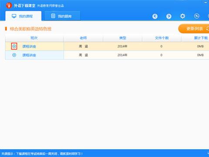The height and width of the screenshot is (157, 209).
Task: Open the second 课程讲座 link
Action: (x=29, y=55)
